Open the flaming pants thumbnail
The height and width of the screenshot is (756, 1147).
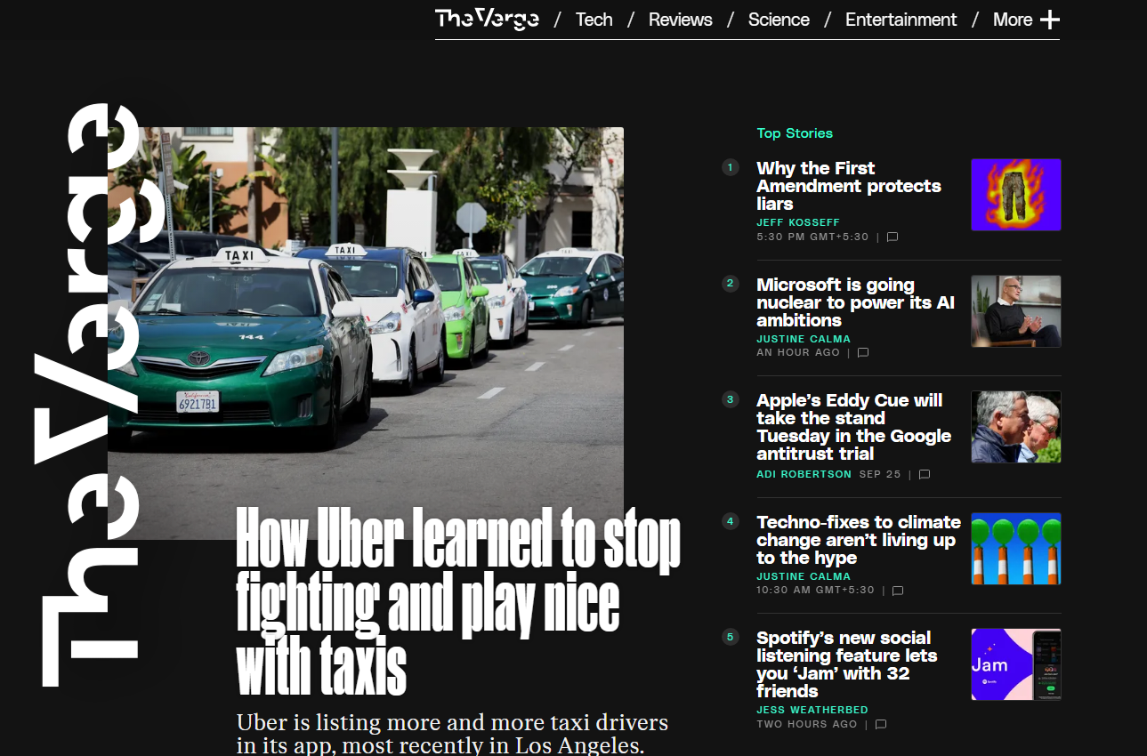(x=1015, y=195)
